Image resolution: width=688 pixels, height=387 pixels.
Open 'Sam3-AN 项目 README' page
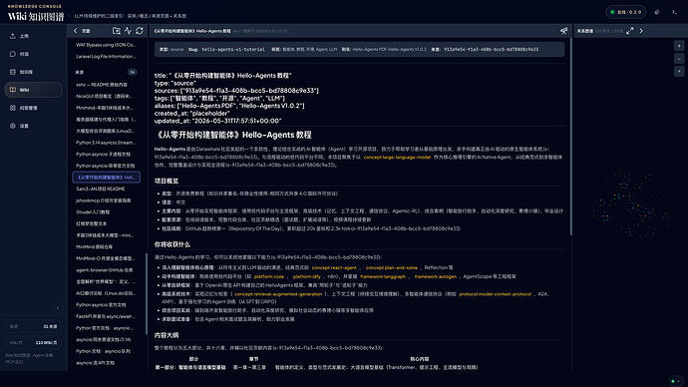pyautogui.click(x=106, y=189)
